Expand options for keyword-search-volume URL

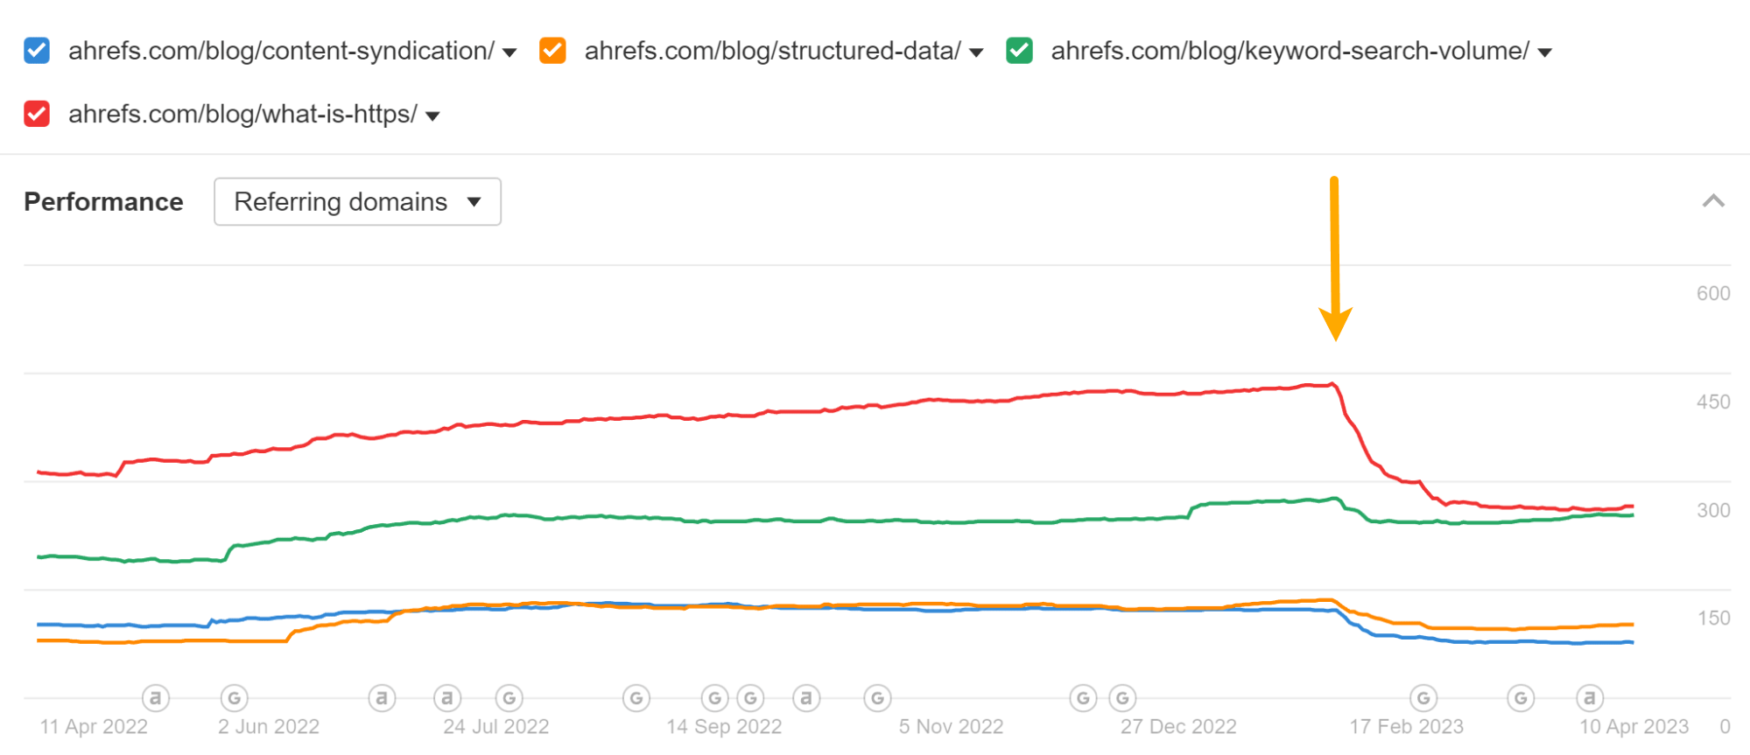(x=1547, y=51)
